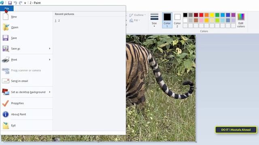Click the Save as icon

[x=6, y=49]
